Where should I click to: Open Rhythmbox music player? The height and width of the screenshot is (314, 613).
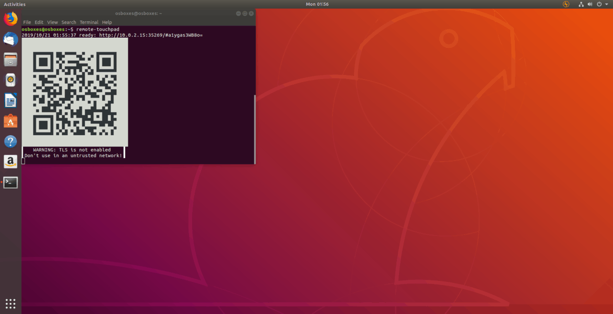[10, 80]
